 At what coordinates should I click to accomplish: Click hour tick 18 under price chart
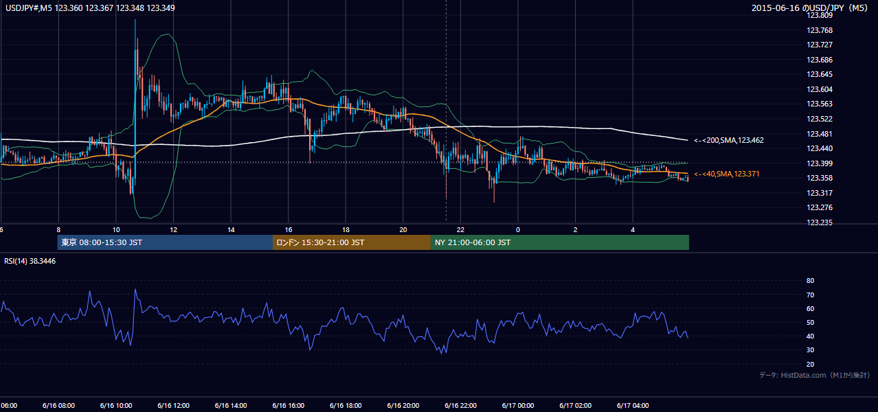pyautogui.click(x=346, y=229)
